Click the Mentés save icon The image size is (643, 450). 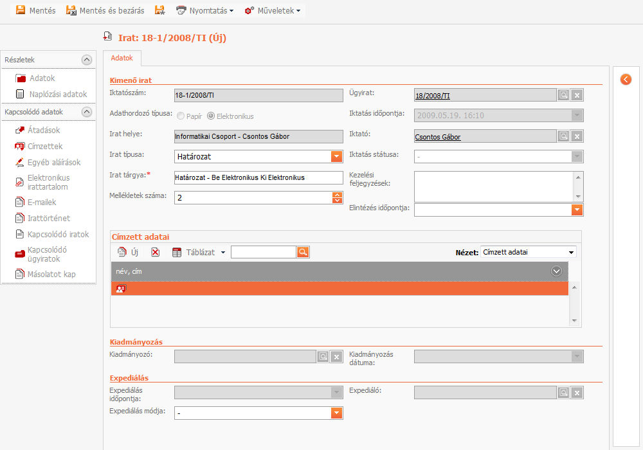tap(21, 10)
